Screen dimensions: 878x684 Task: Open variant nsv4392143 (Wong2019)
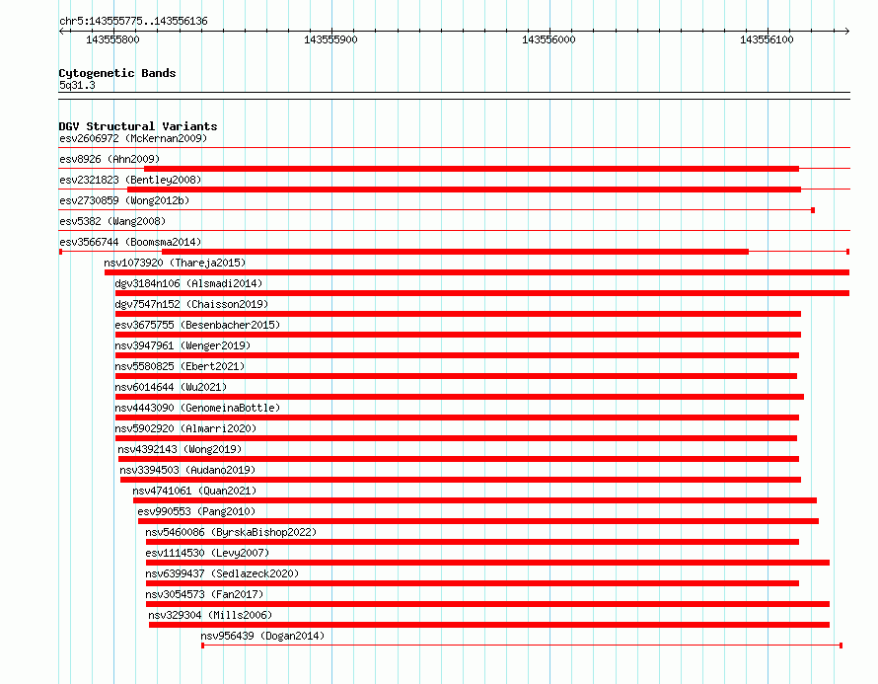[180, 449]
